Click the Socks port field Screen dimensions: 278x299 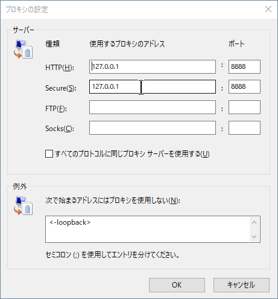[x=244, y=127]
